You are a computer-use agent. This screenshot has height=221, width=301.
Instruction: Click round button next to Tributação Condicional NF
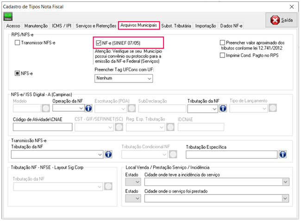(x=173, y=154)
